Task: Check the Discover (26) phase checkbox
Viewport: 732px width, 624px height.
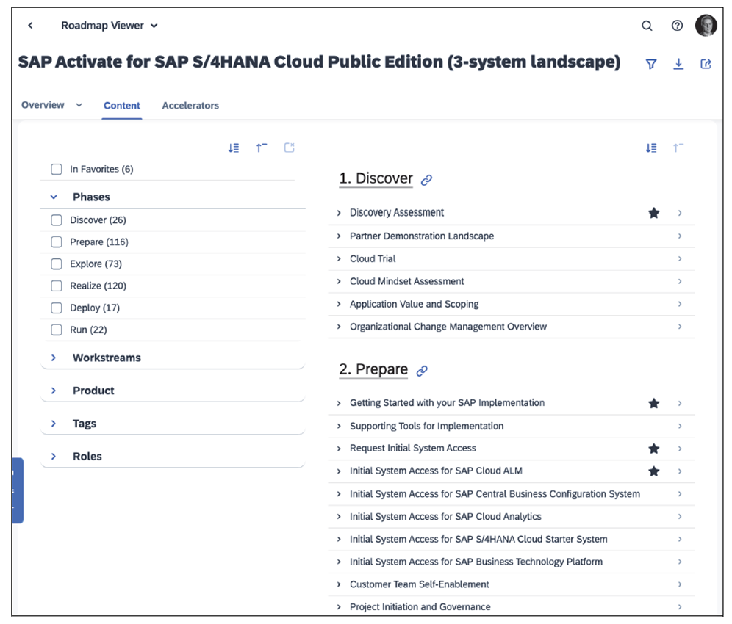Action: [x=57, y=220]
